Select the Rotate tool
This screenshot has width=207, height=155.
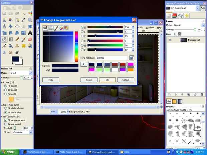pos(30,26)
